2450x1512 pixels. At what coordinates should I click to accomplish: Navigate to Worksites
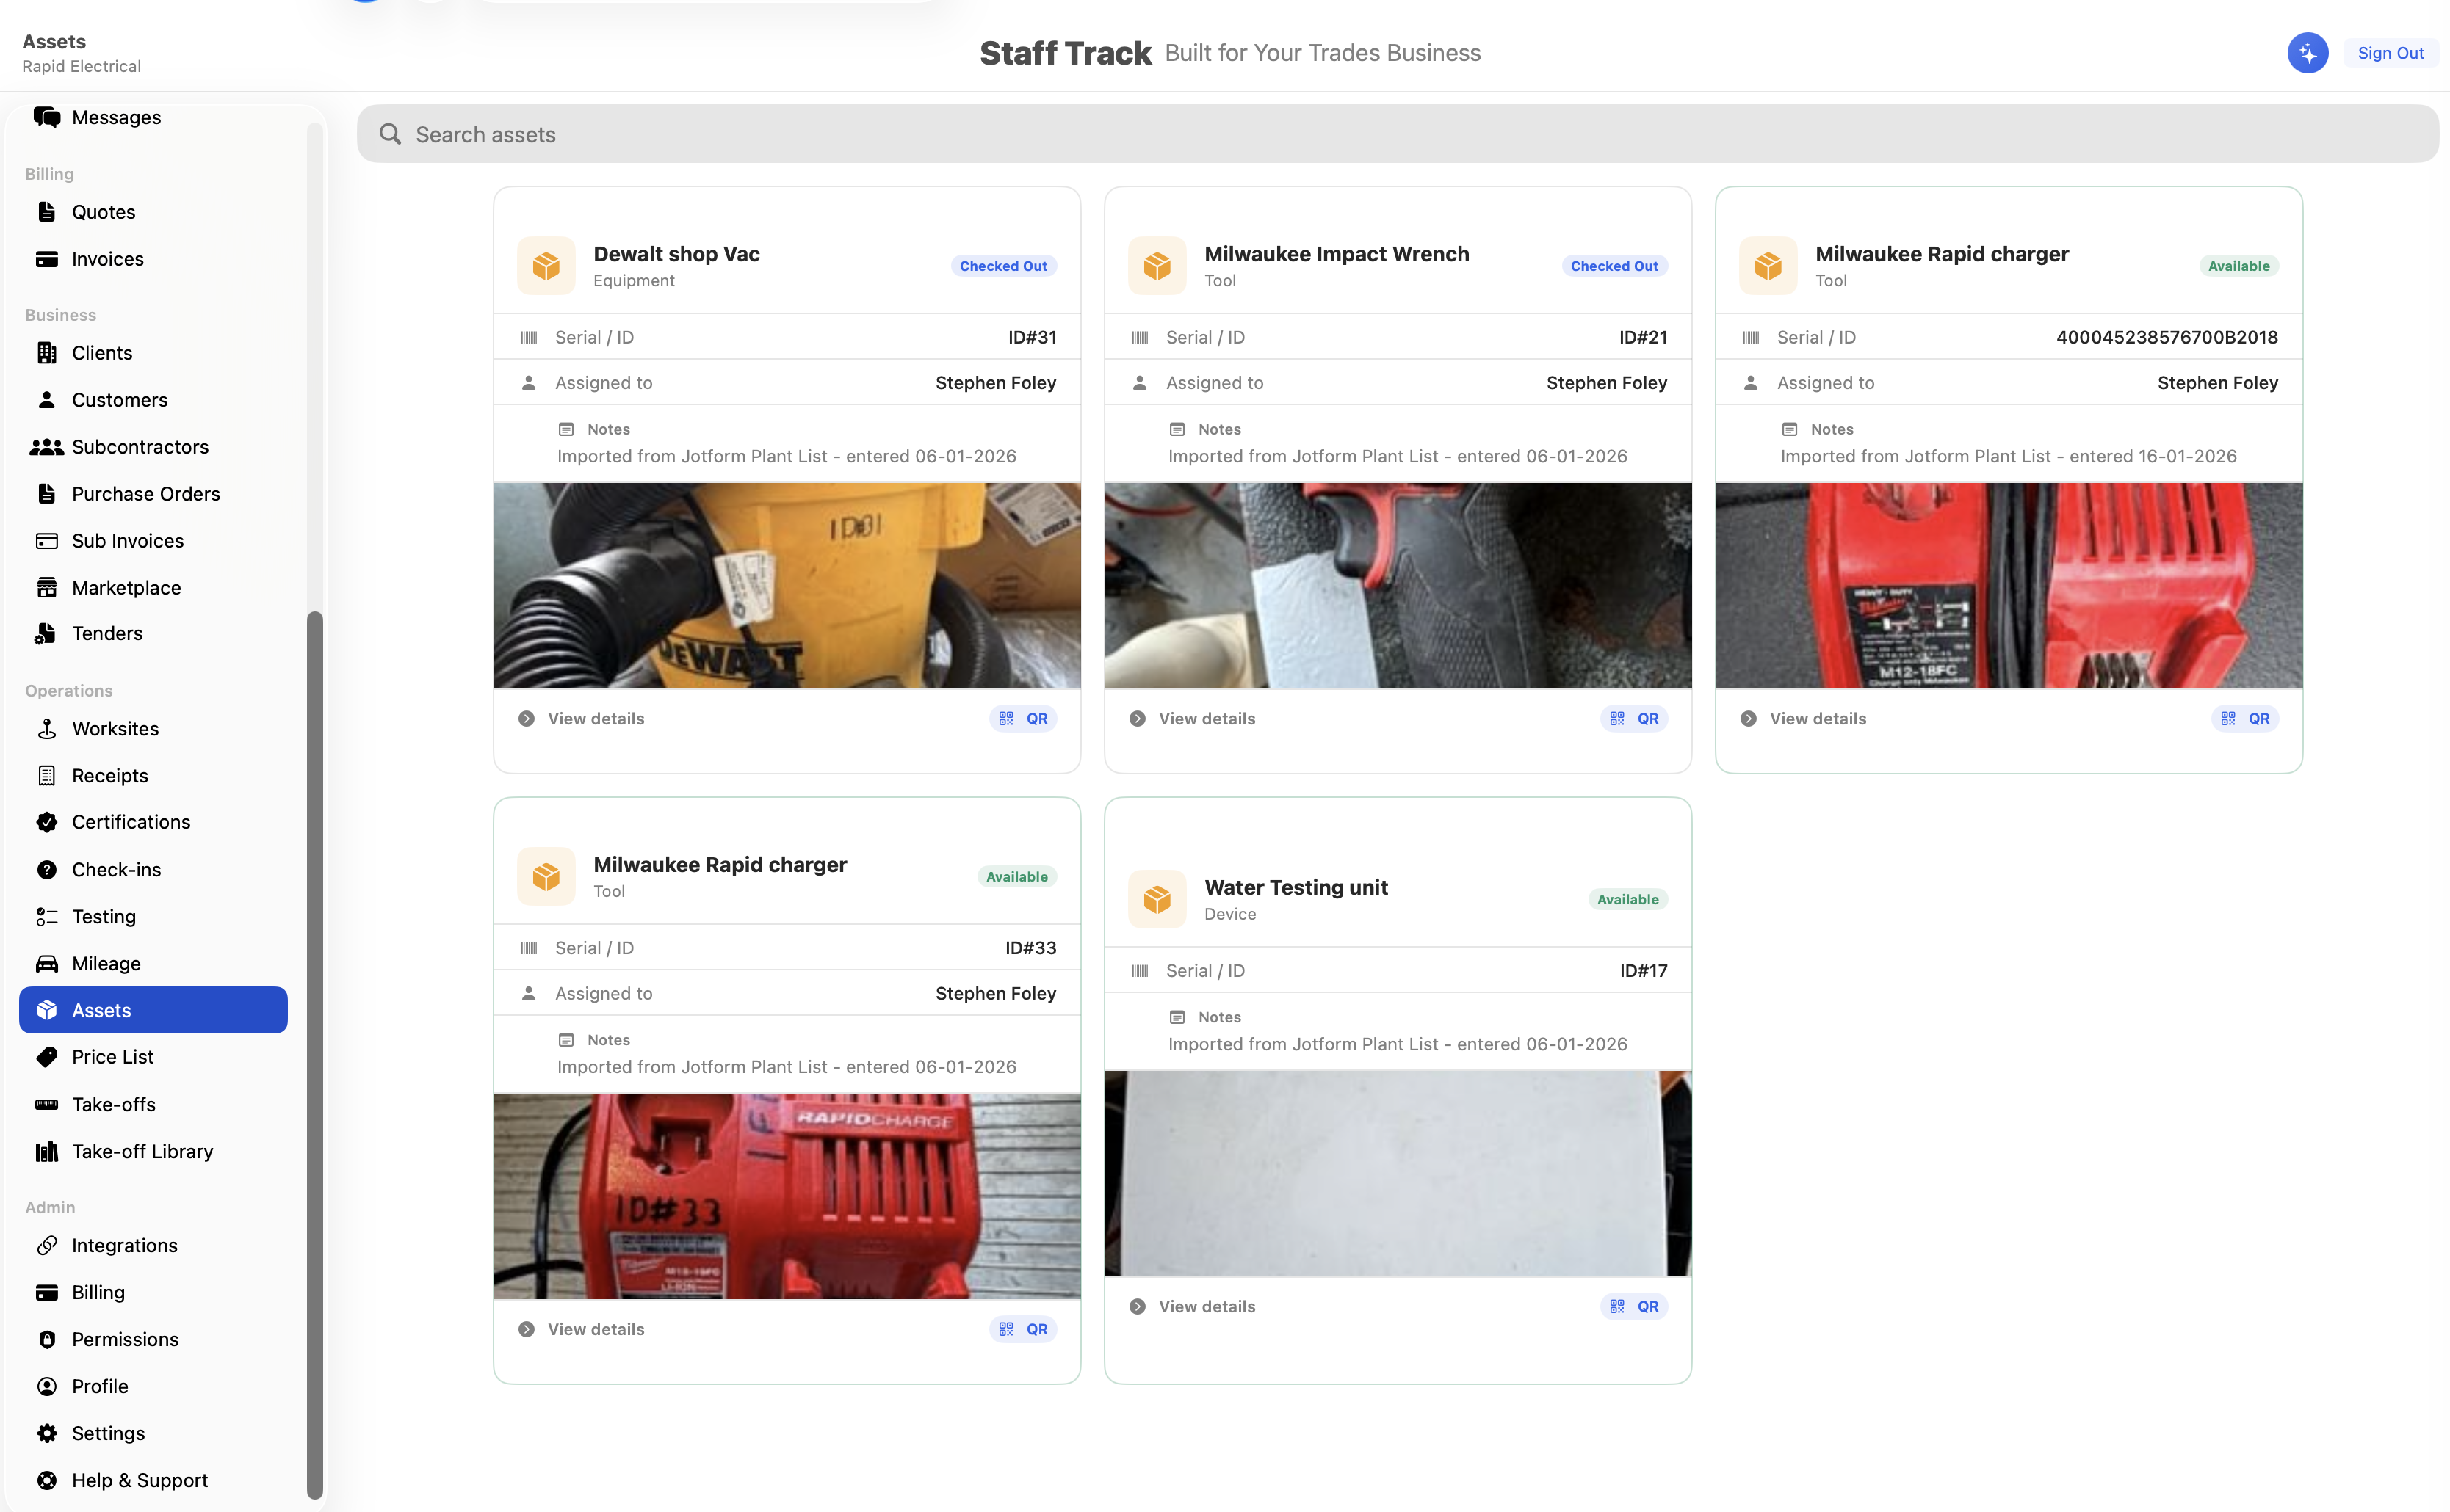(x=153, y=729)
